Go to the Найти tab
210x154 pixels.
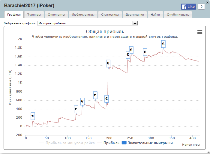[x=155, y=14]
